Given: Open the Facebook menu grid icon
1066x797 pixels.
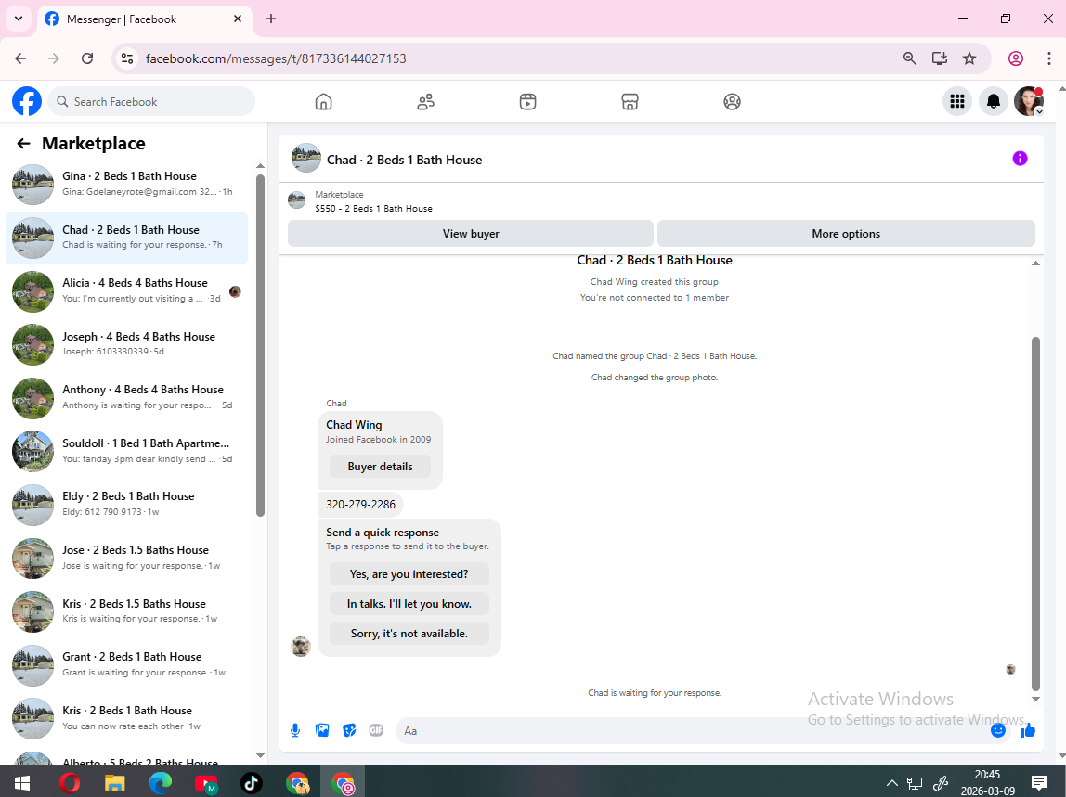Looking at the screenshot, I should click(957, 101).
